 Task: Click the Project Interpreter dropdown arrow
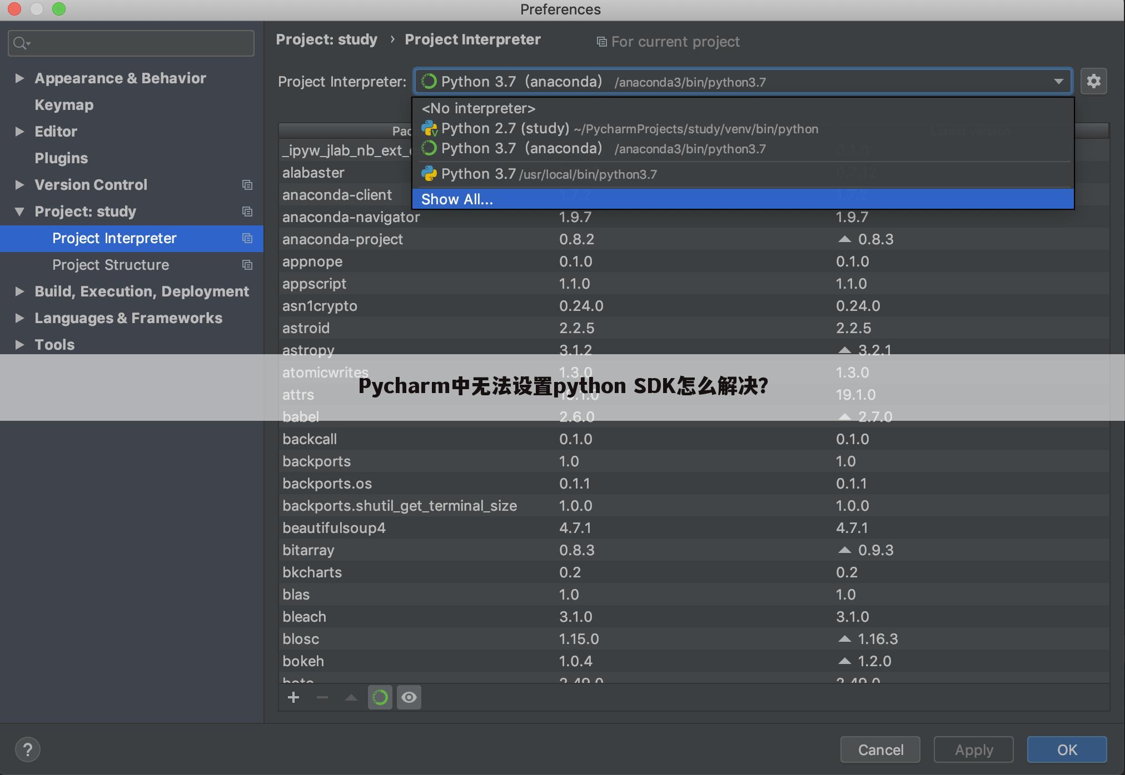1058,82
